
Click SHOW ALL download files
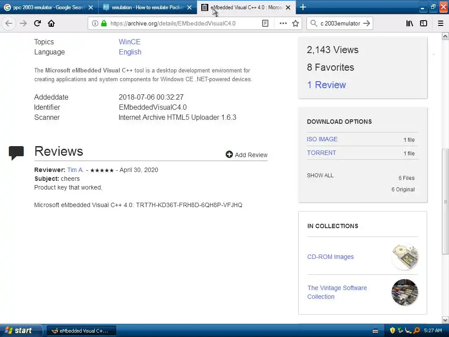click(320, 176)
